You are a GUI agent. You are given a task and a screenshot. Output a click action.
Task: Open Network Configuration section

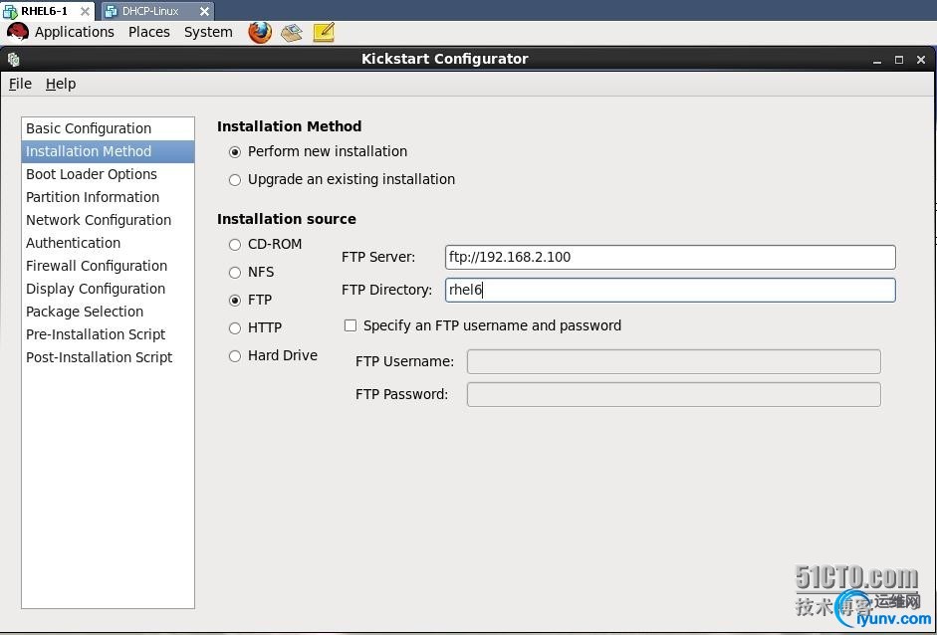[x=108, y=220]
